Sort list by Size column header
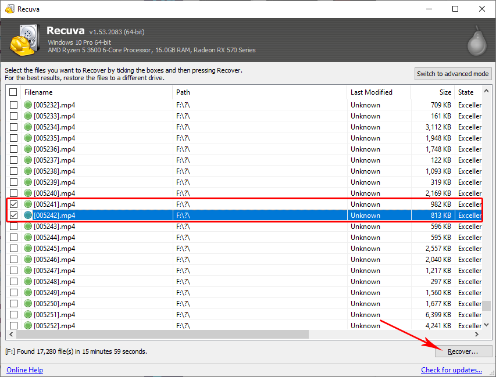This screenshot has width=496, height=377. point(433,92)
